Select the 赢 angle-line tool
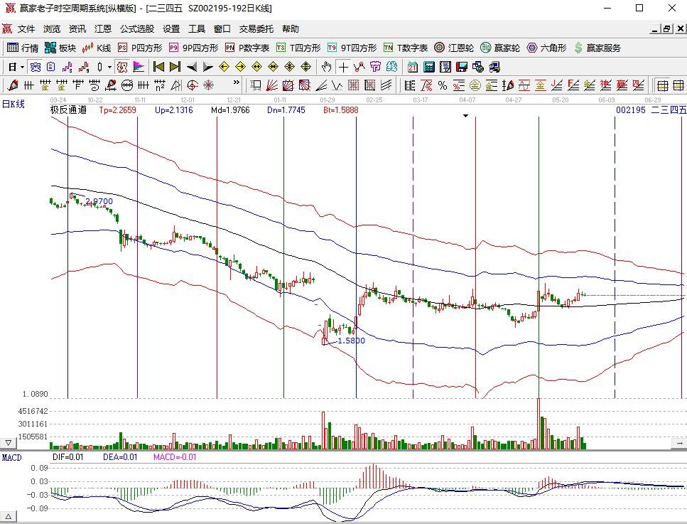 click(x=622, y=85)
